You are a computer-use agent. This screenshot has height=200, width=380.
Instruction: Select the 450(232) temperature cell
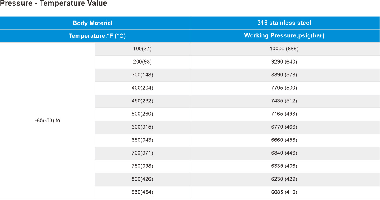coord(142,101)
